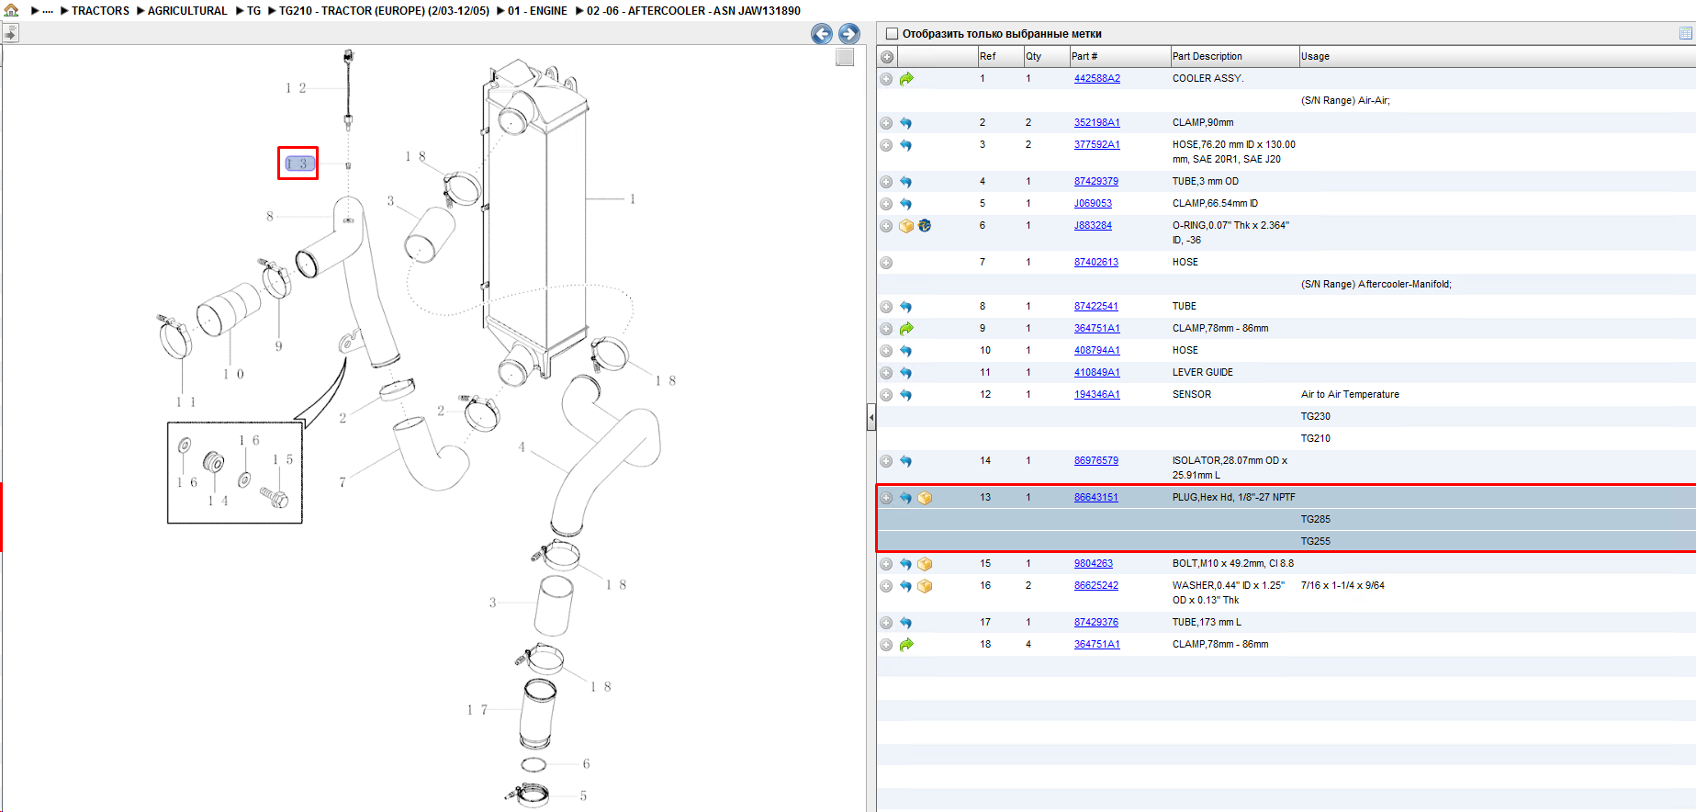1696x812 pixels.
Task: Open TG breadcrumb item
Action: point(254,11)
